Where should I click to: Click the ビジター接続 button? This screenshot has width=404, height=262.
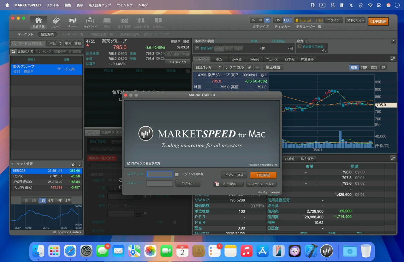click(x=234, y=175)
